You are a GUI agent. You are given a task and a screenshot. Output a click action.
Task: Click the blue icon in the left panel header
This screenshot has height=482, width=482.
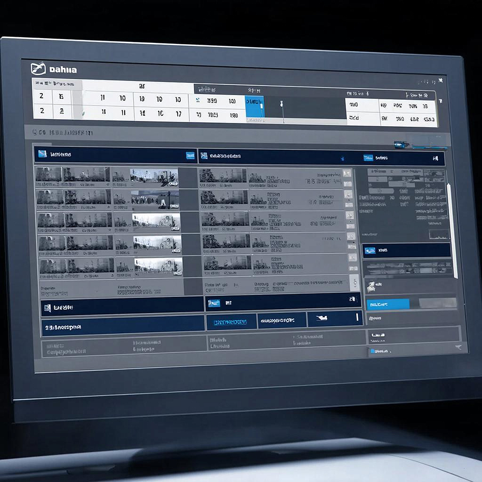tap(42, 154)
